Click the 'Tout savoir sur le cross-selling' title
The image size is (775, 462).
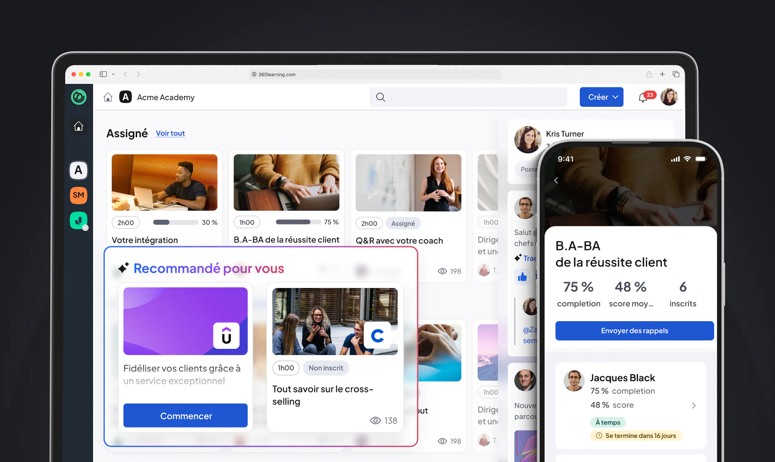(323, 395)
